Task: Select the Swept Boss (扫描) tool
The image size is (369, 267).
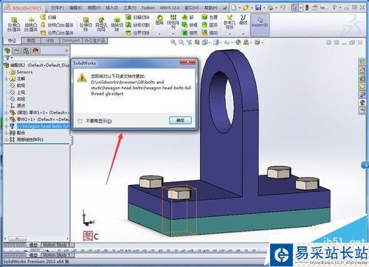Action: click(x=49, y=17)
